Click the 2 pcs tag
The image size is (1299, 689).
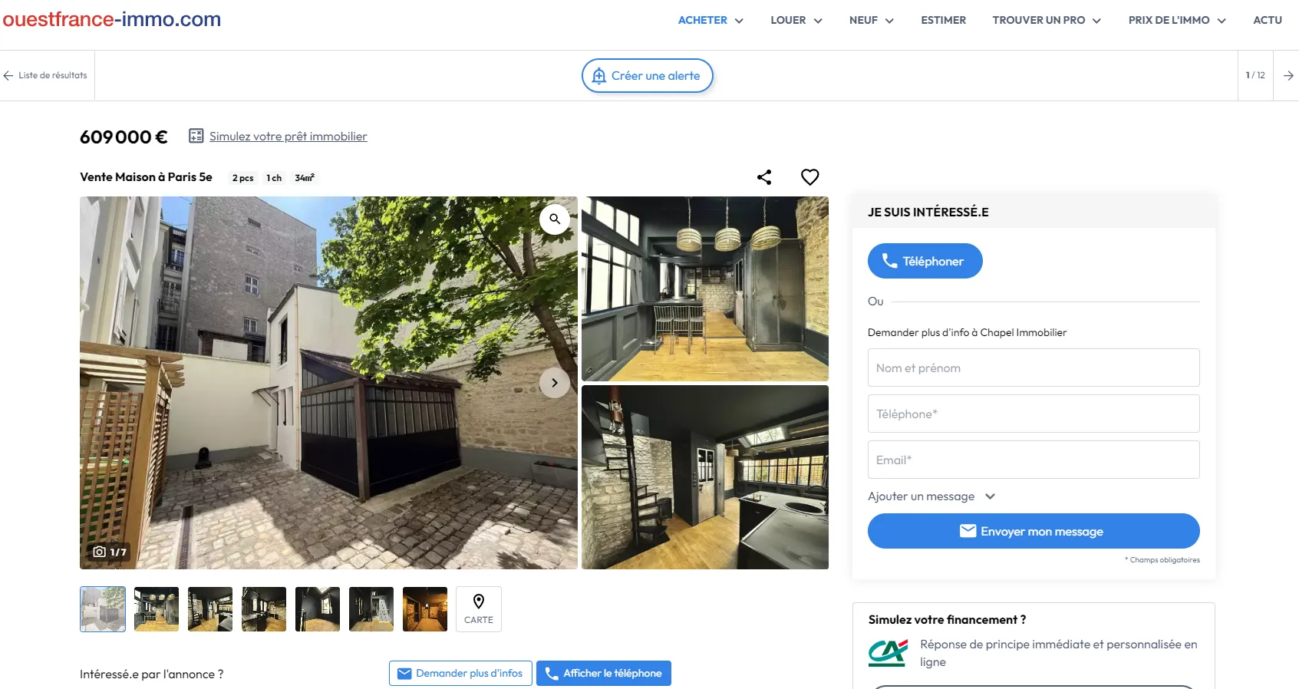click(x=242, y=178)
